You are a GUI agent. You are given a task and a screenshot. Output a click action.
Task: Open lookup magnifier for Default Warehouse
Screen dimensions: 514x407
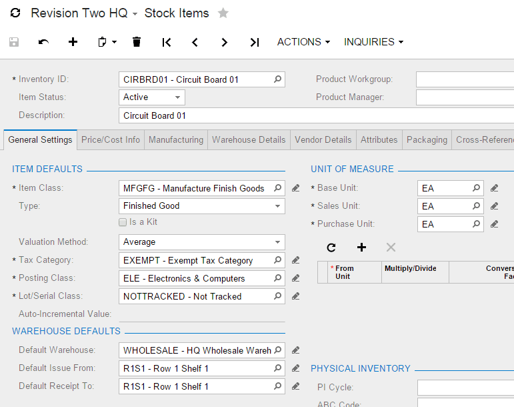(277, 350)
